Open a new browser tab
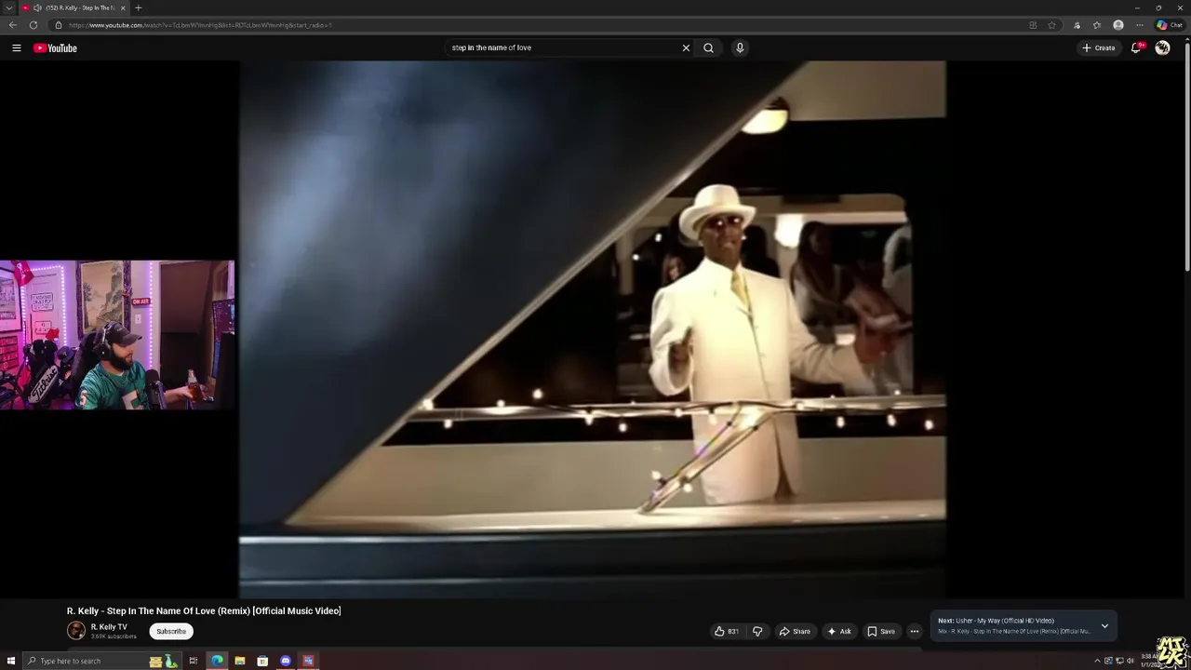The height and width of the screenshot is (670, 1191). [139, 7]
